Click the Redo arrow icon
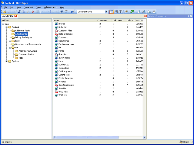The width and height of the screenshot is (194, 145). [48, 12]
